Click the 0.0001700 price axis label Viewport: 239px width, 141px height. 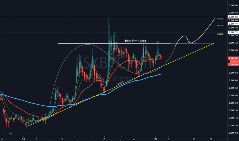(x=233, y=35)
